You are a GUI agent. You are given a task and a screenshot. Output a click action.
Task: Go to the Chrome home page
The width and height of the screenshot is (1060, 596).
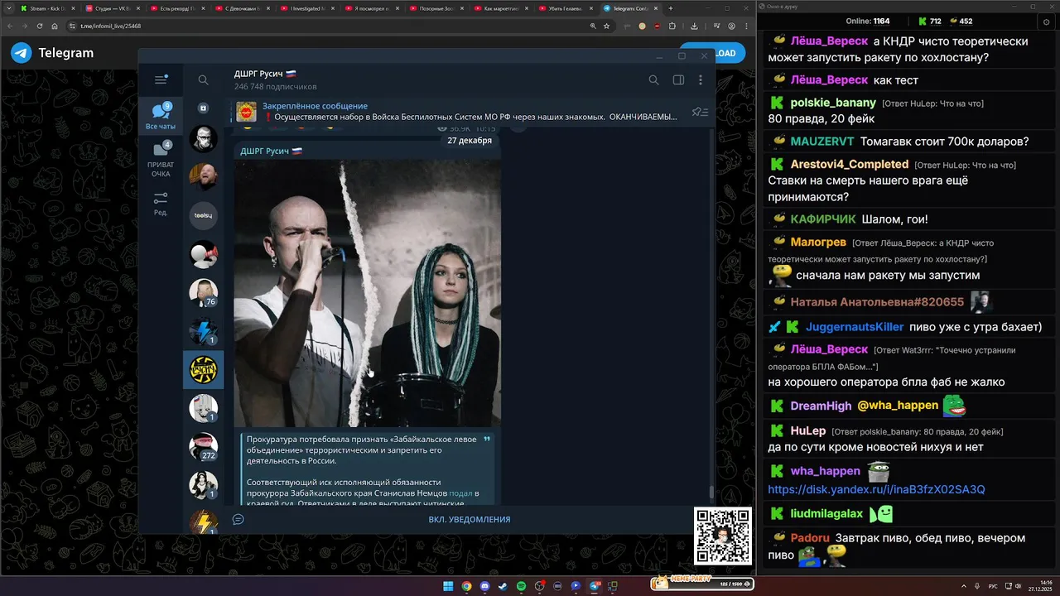(x=55, y=26)
